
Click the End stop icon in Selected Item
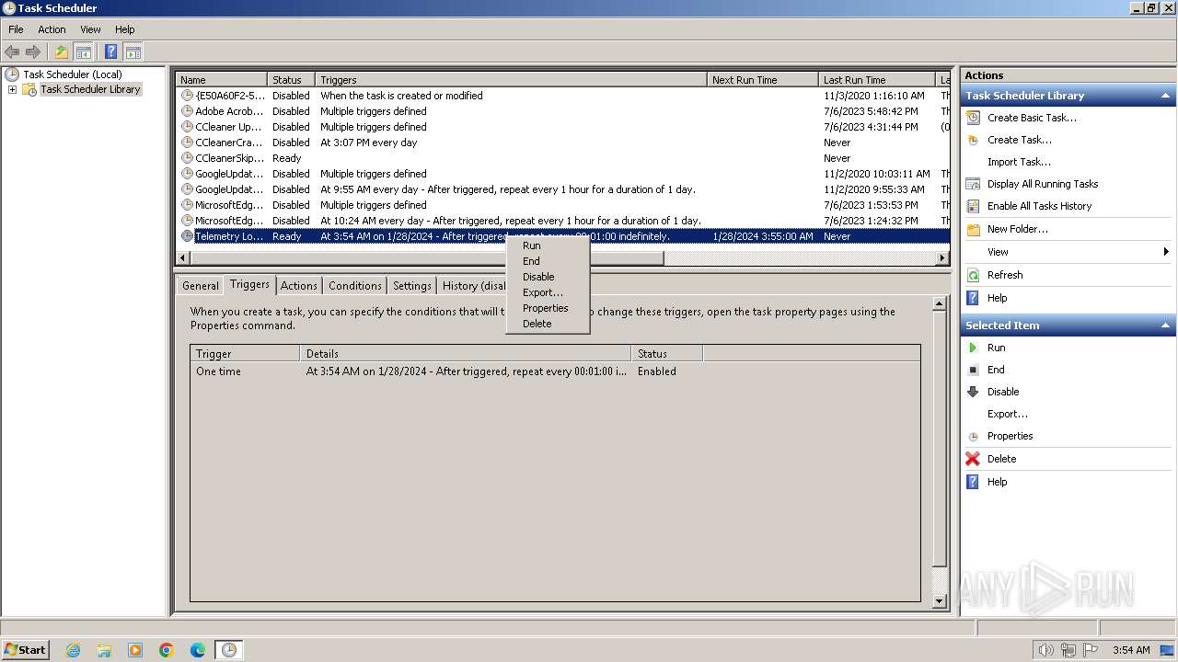coord(973,370)
